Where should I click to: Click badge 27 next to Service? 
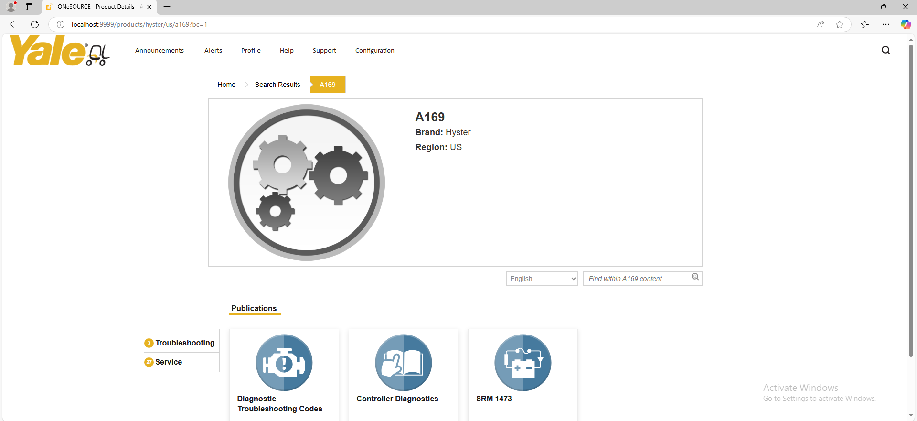(149, 362)
